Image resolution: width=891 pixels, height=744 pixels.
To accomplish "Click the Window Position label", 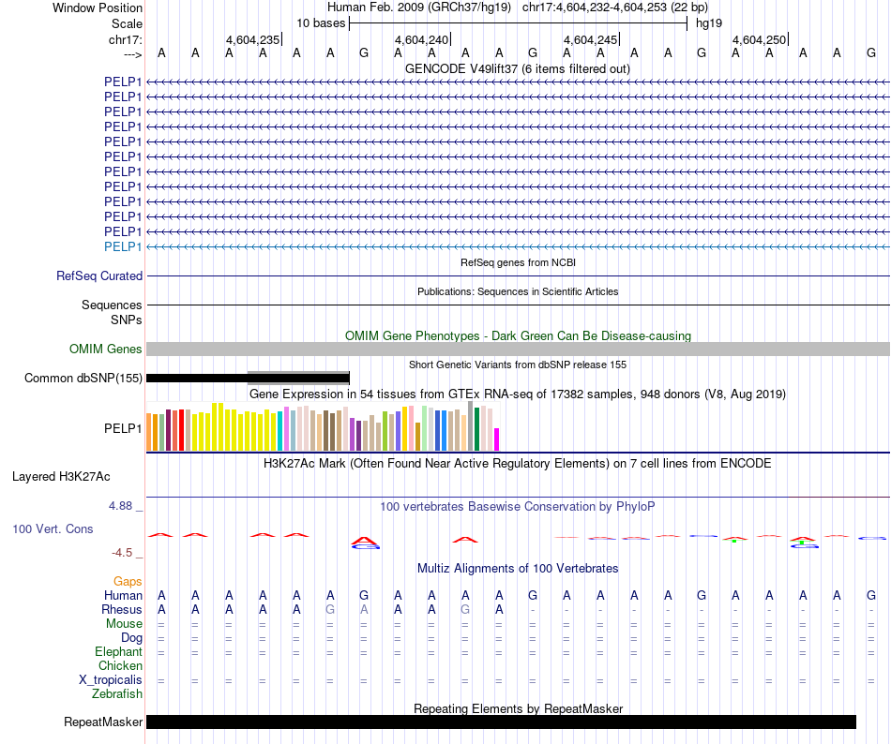I will pyautogui.click(x=98, y=7).
